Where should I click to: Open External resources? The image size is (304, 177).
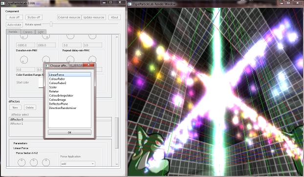point(69,18)
